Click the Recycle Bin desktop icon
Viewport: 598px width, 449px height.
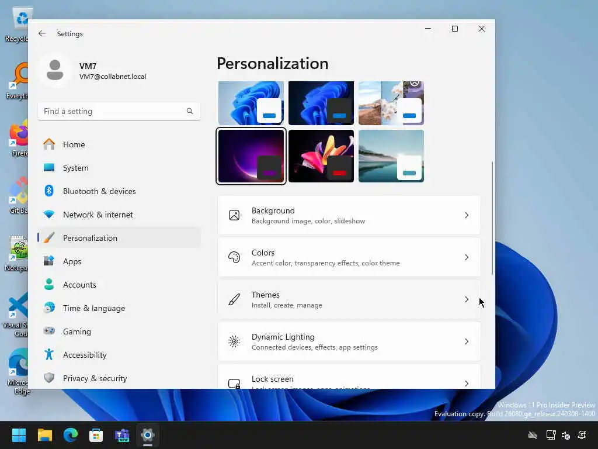(17, 25)
